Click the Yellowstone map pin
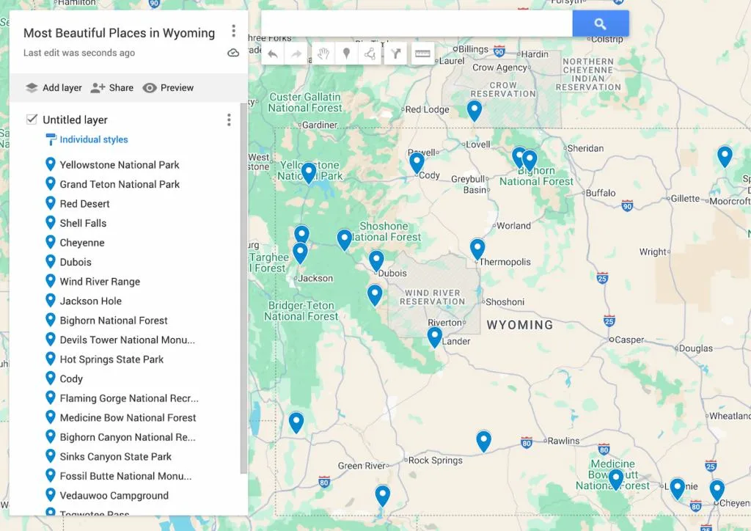Screen dimensions: 751x531 point(309,173)
